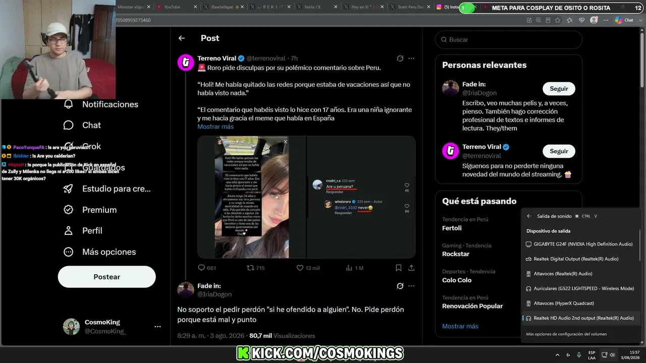The width and height of the screenshot is (646, 363).
Task: Bookmark the Terreno Viral post
Action: coord(399,268)
